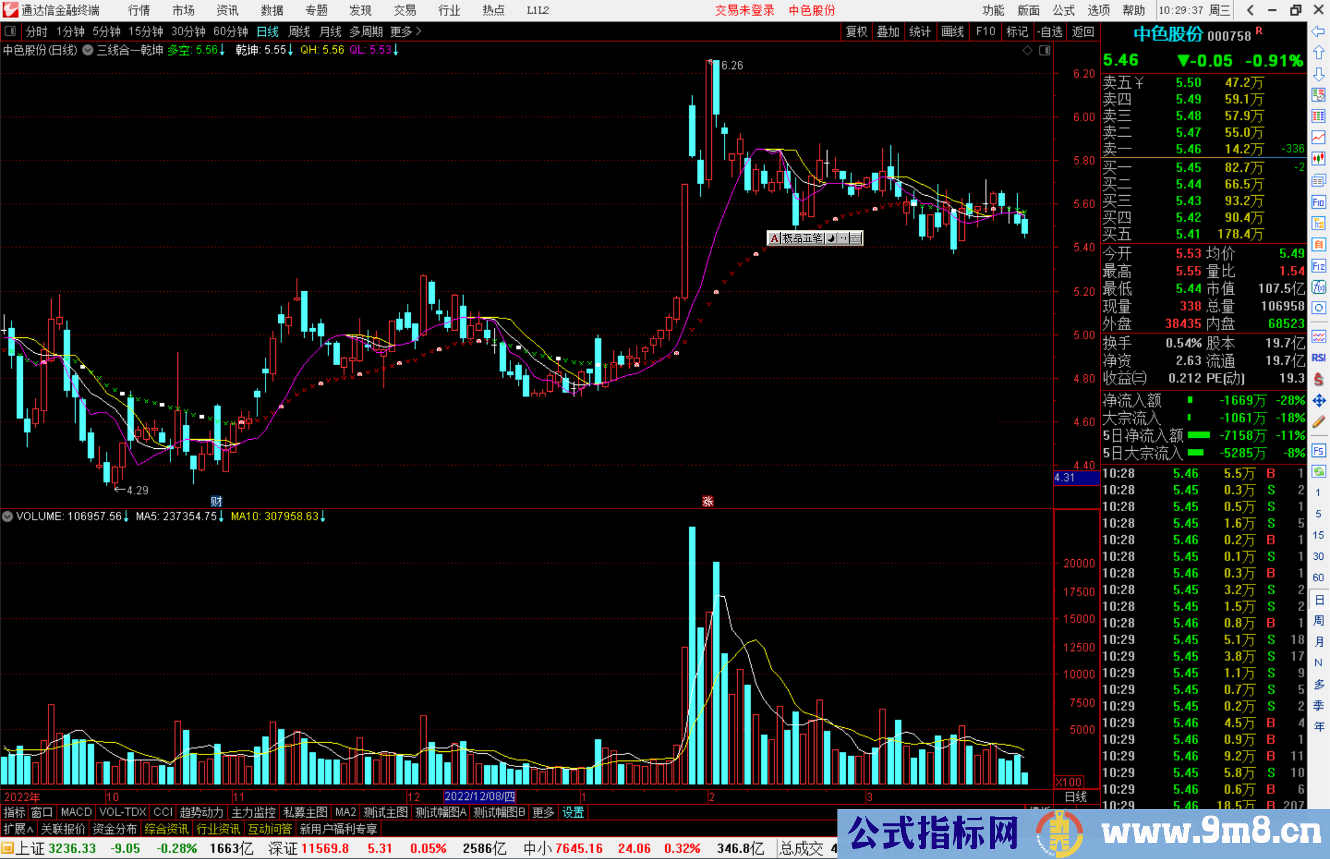Open the 功能 function menu
The height and width of the screenshot is (859, 1330).
coord(993,10)
